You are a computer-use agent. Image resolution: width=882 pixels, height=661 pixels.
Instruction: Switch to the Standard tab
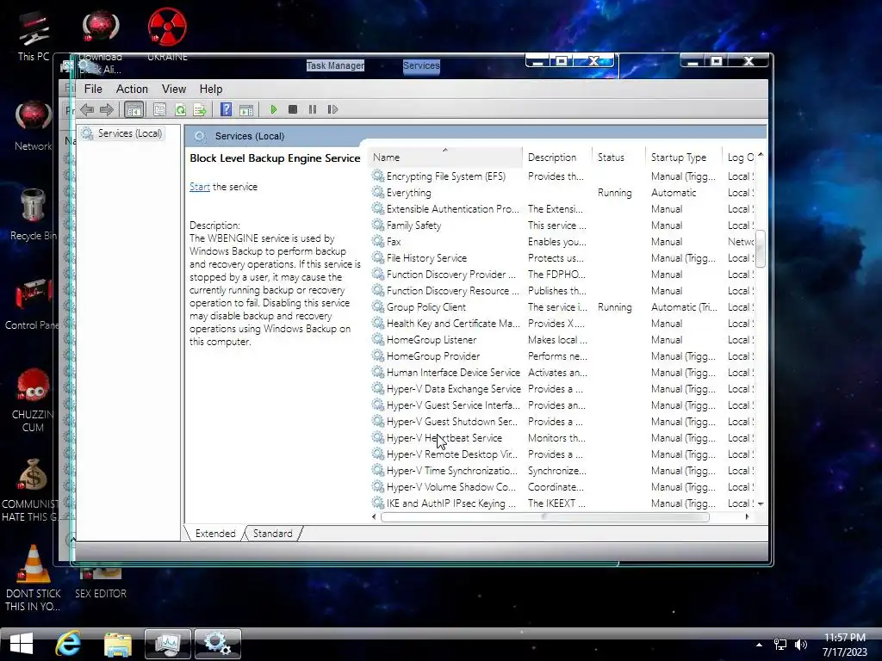point(273,534)
